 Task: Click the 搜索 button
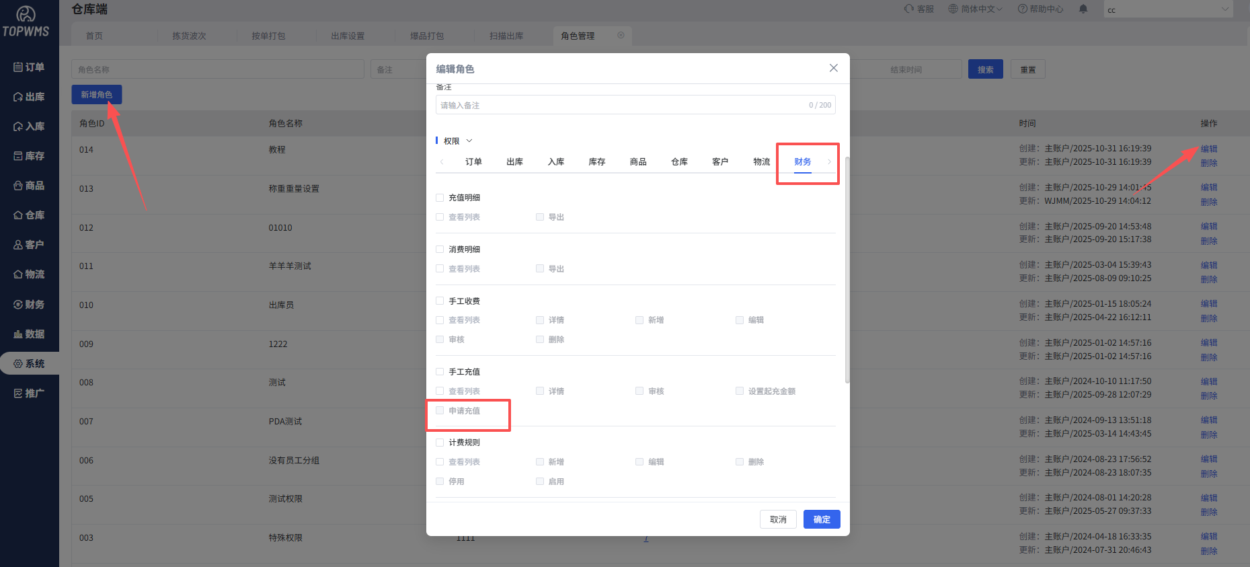tap(986, 69)
